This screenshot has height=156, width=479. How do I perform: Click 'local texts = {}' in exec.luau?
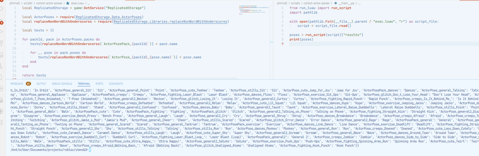click(38, 30)
